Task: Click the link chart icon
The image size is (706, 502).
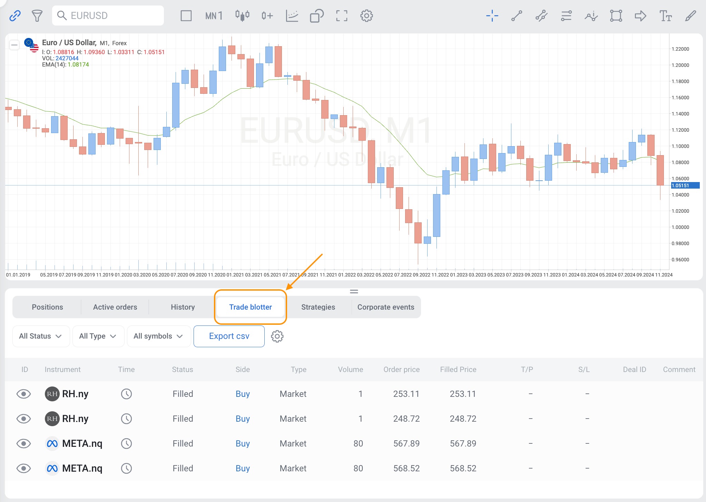Action: [x=15, y=16]
